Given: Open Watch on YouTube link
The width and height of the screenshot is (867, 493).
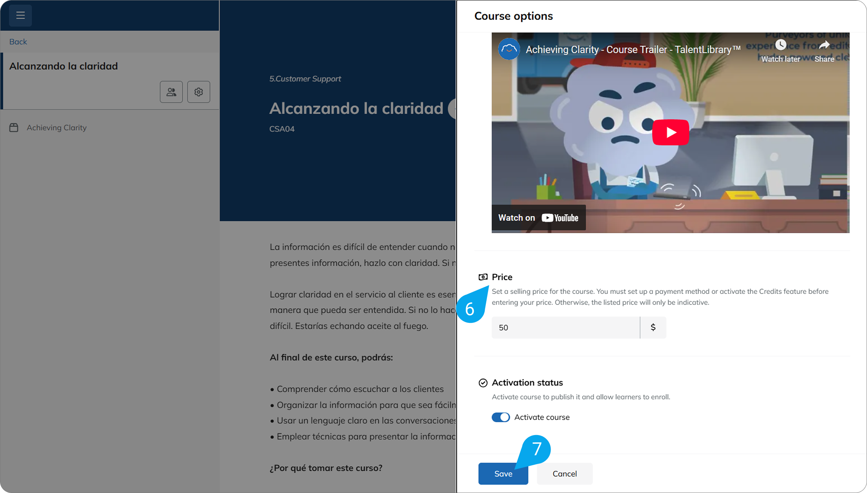Looking at the screenshot, I should tap(539, 218).
